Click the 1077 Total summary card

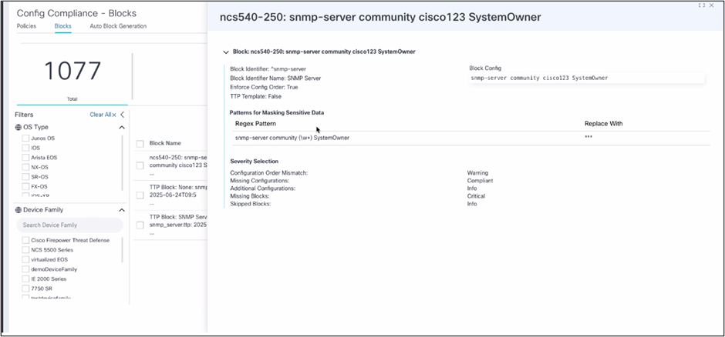pyautogui.click(x=72, y=78)
